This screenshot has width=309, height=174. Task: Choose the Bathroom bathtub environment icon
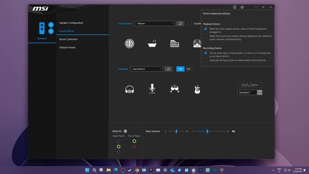click(152, 43)
